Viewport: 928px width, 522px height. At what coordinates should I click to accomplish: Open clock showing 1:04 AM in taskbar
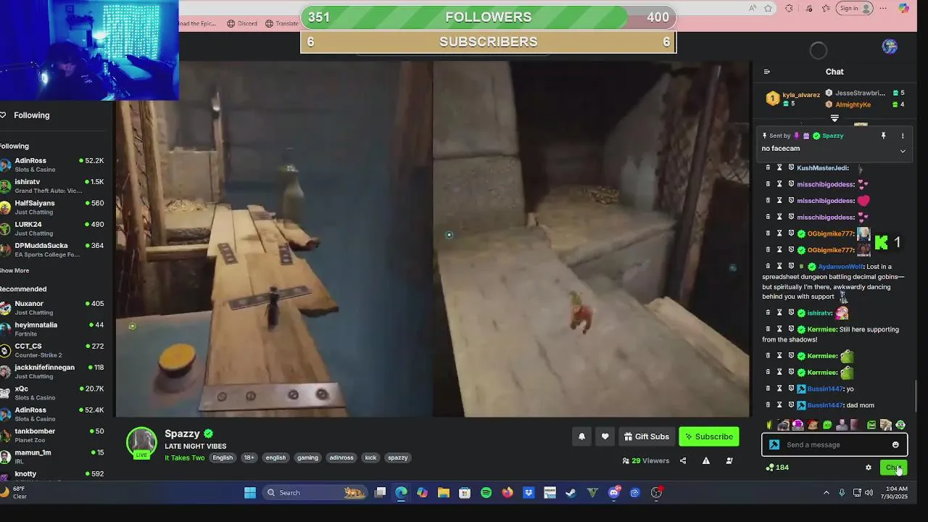895,493
